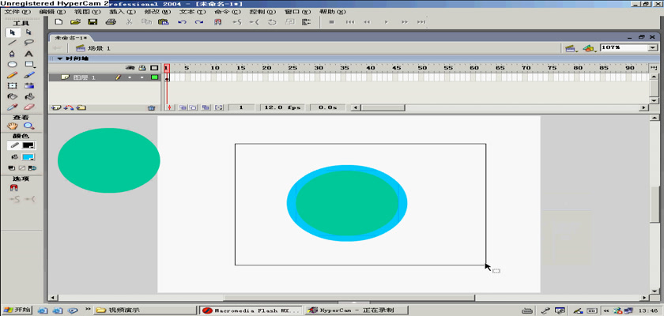664x316 pixels.
Task: Select the Brush tool
Action: click(28, 75)
